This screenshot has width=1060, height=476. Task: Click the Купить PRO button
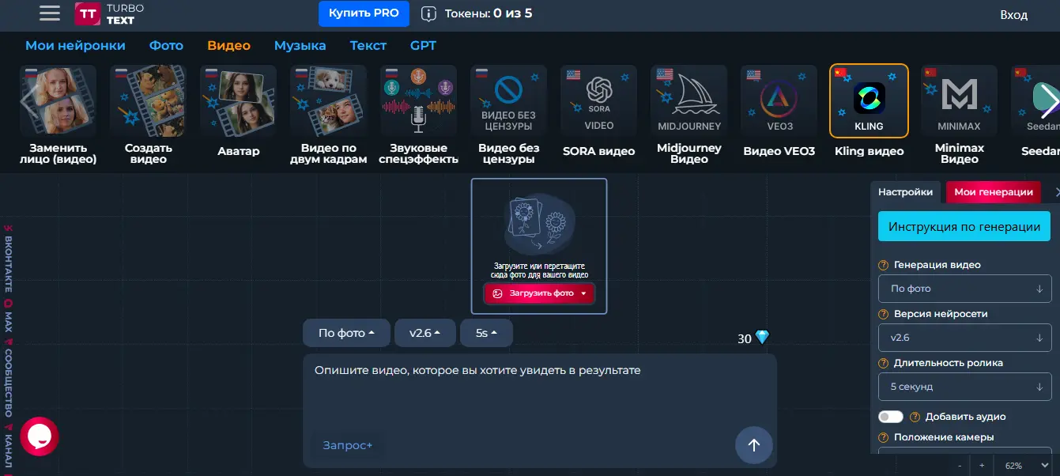click(x=364, y=13)
